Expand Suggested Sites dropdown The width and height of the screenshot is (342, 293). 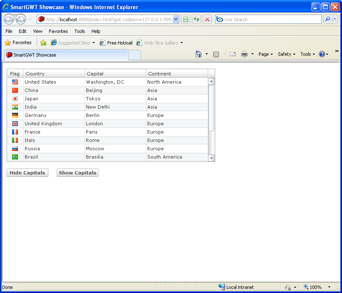(x=93, y=43)
